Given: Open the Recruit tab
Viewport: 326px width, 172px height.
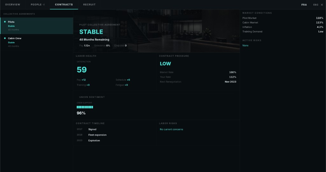Looking at the screenshot, I should point(89,4).
